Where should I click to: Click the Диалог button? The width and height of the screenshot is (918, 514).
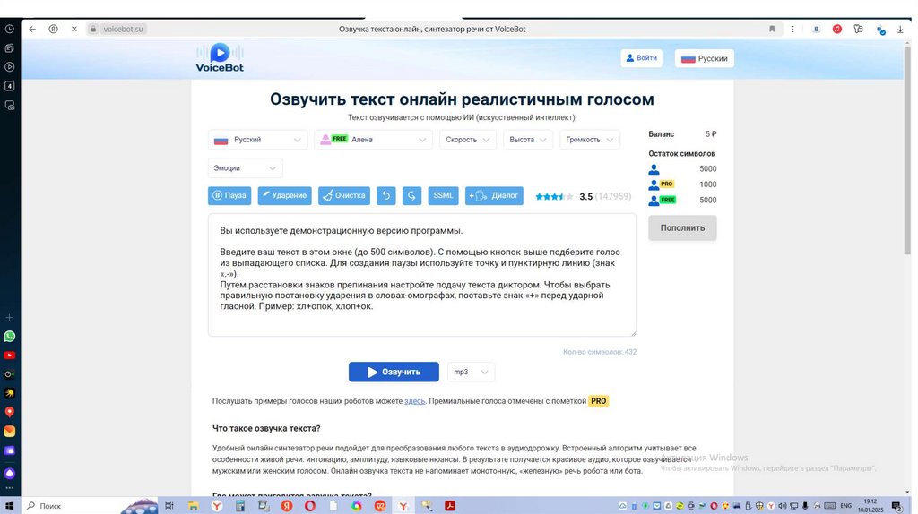pos(494,195)
